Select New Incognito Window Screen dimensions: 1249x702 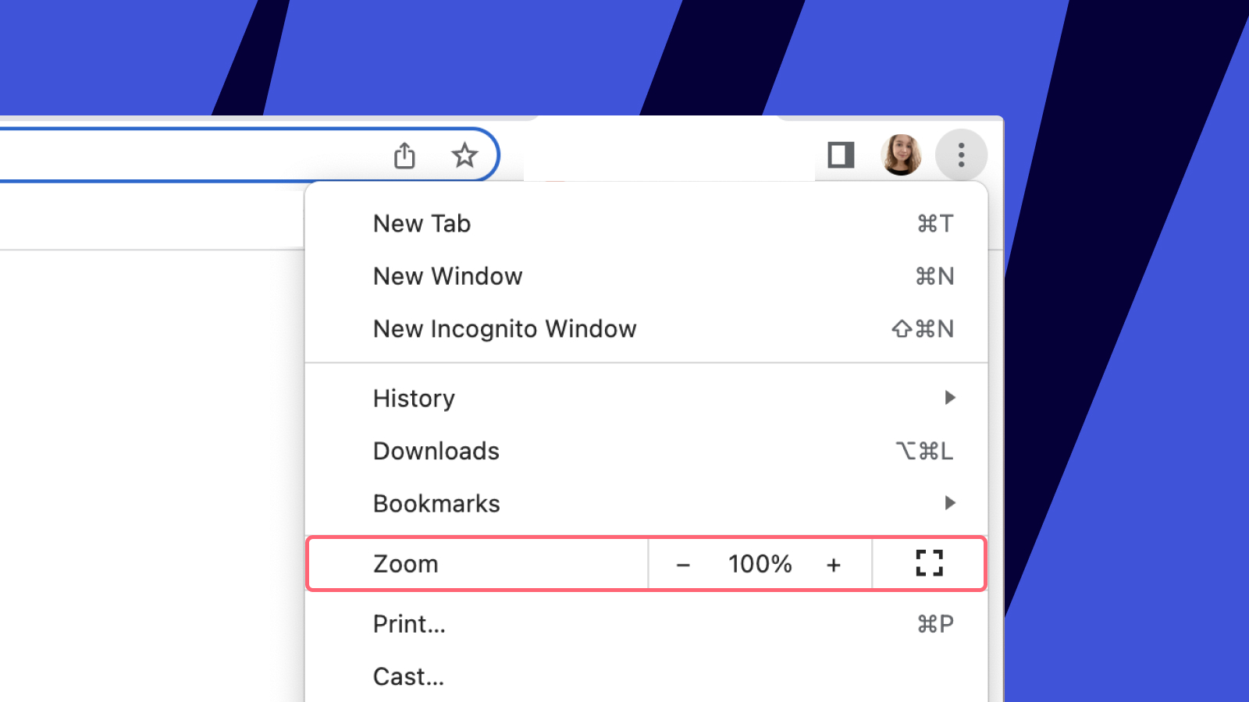504,328
